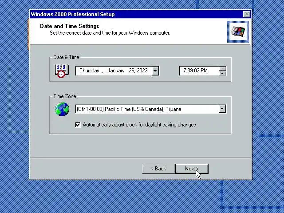Click the Date and Time Settings heading

(70, 26)
